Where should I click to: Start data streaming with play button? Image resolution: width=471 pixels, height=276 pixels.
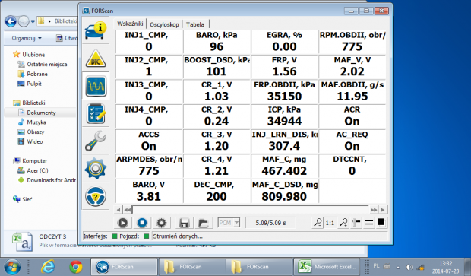click(122, 223)
